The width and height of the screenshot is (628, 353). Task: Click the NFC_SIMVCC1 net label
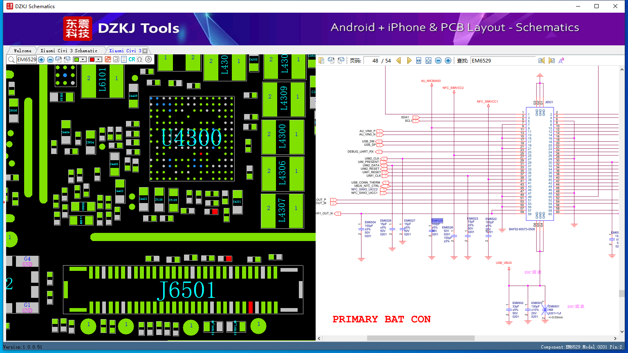(487, 101)
